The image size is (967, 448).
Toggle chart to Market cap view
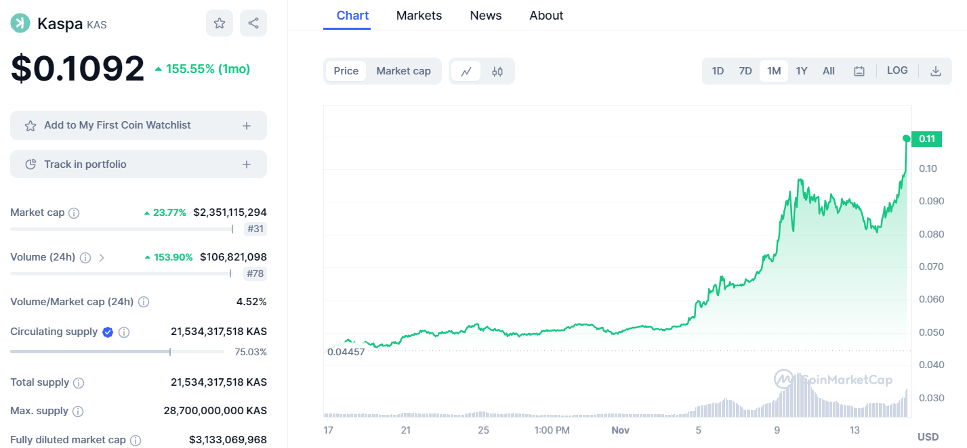tap(403, 71)
